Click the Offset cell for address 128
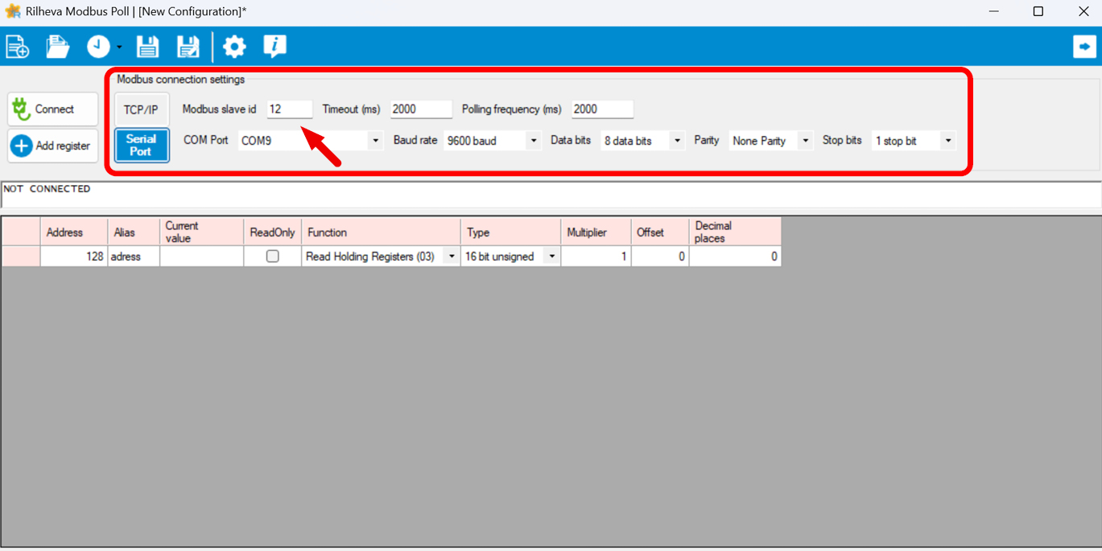Image resolution: width=1102 pixels, height=551 pixels. pos(660,257)
